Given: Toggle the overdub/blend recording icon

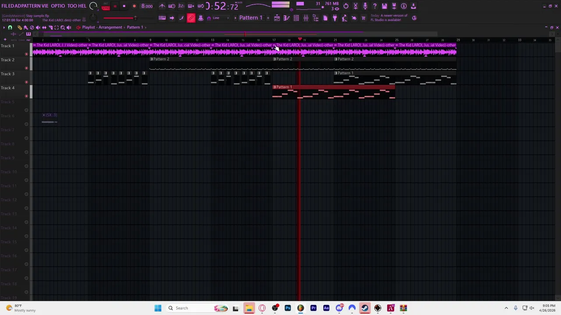Looking at the screenshot, I should pos(191,6).
